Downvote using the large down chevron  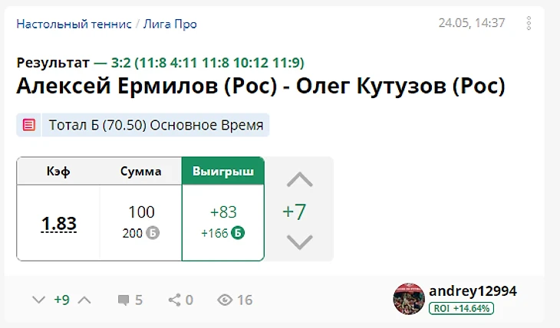click(299, 242)
